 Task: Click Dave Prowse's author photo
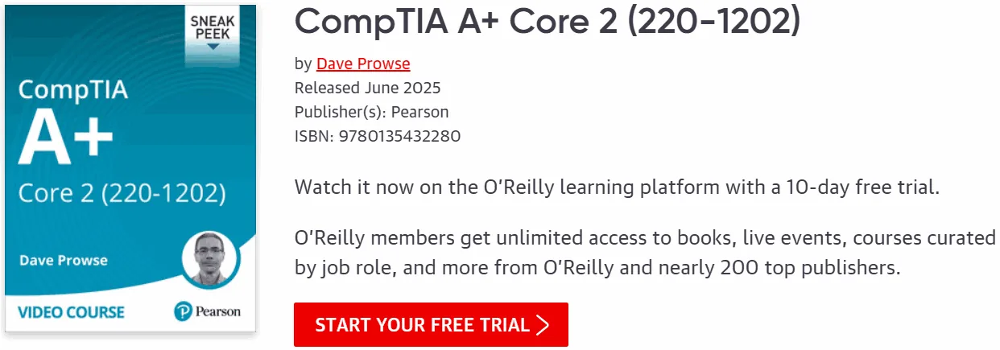click(x=209, y=261)
